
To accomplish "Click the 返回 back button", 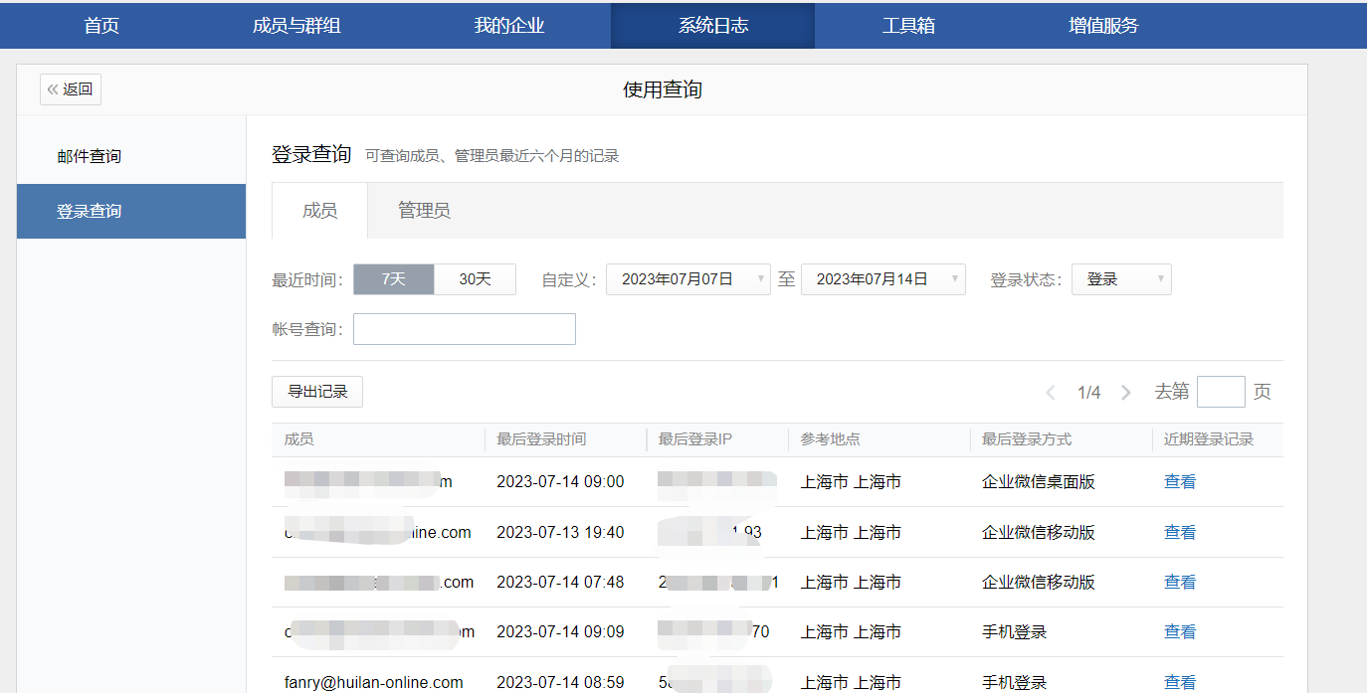I will pyautogui.click(x=71, y=89).
